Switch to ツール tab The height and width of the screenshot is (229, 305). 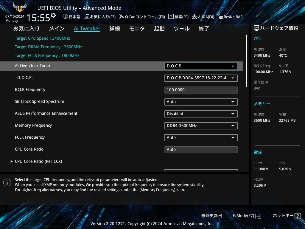[182, 29]
